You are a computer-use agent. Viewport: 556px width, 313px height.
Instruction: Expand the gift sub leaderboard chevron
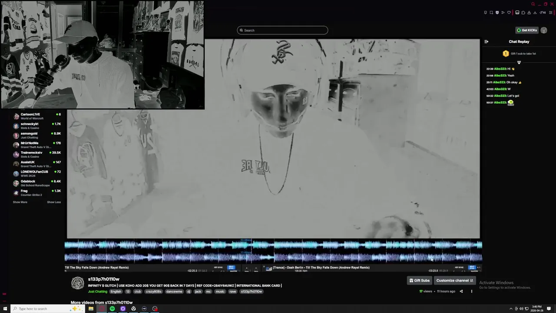point(519,63)
